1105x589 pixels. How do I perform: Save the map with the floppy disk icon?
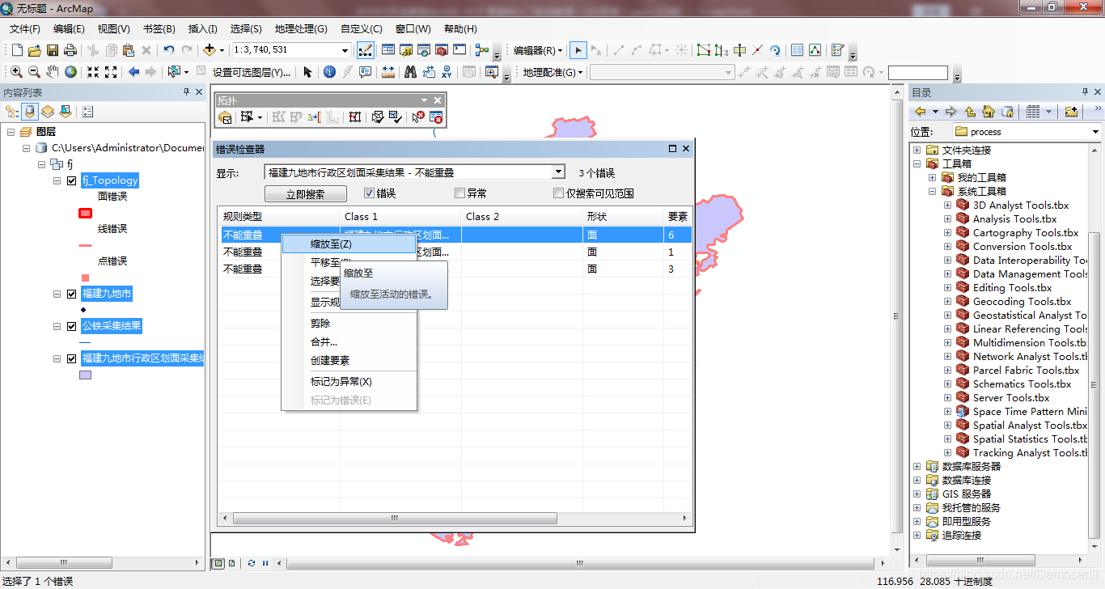click(x=53, y=50)
